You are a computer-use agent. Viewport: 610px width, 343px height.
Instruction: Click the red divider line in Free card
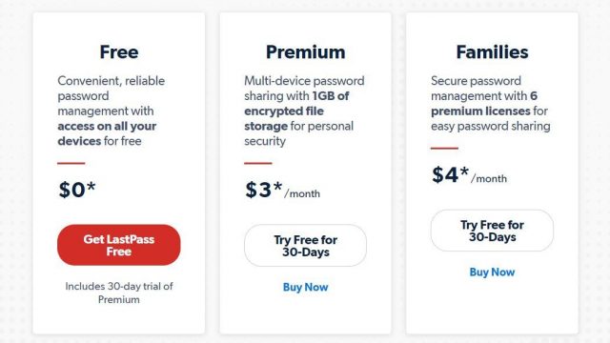point(71,163)
